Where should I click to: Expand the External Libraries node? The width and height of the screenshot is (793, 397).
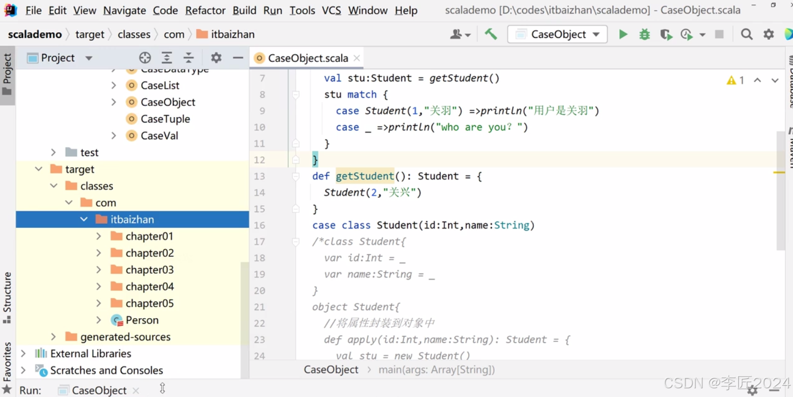pos(23,354)
